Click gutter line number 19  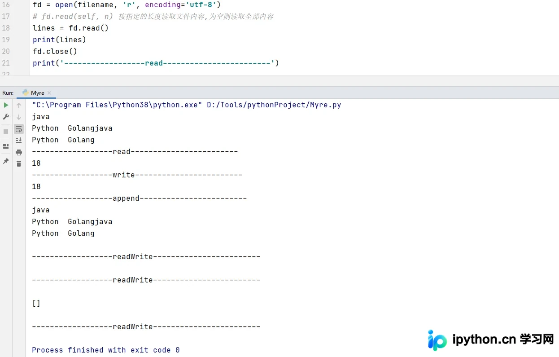tap(6, 40)
